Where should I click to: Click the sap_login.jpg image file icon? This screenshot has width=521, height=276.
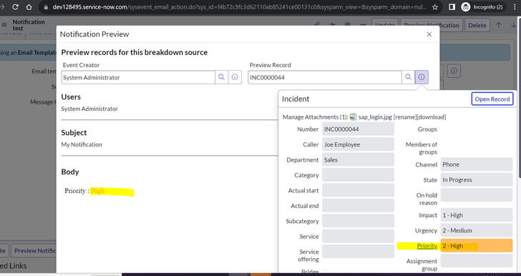point(354,117)
